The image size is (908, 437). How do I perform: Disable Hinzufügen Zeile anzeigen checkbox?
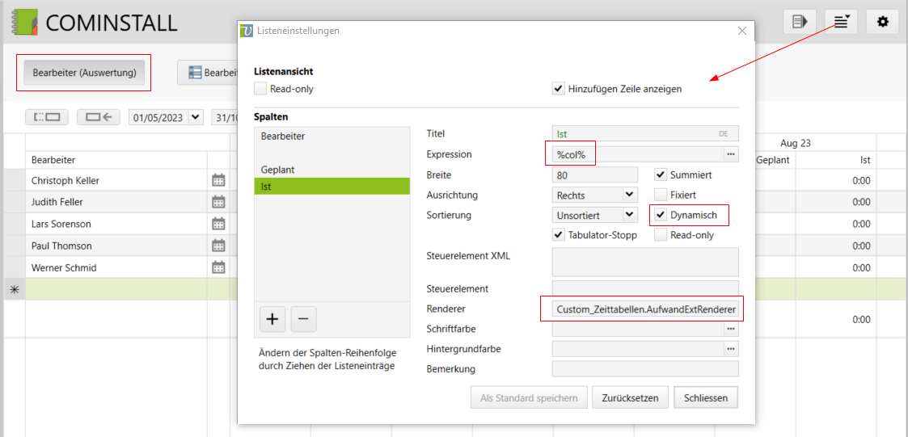coord(559,89)
